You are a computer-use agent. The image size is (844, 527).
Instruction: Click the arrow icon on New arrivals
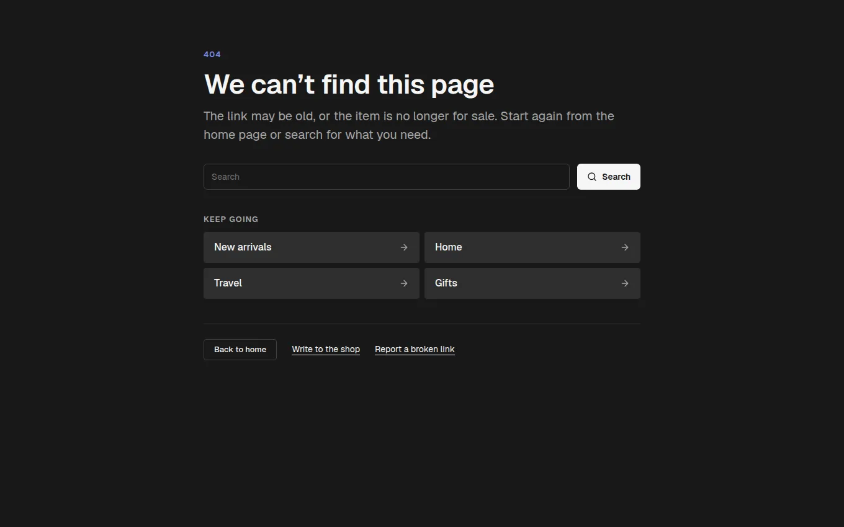pyautogui.click(x=404, y=247)
